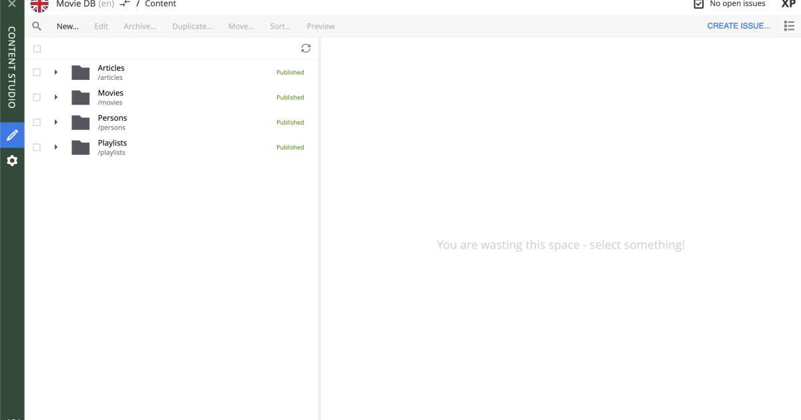The image size is (801, 420).
Task: Open the project switcher next to Movie DB
Action: (x=124, y=4)
